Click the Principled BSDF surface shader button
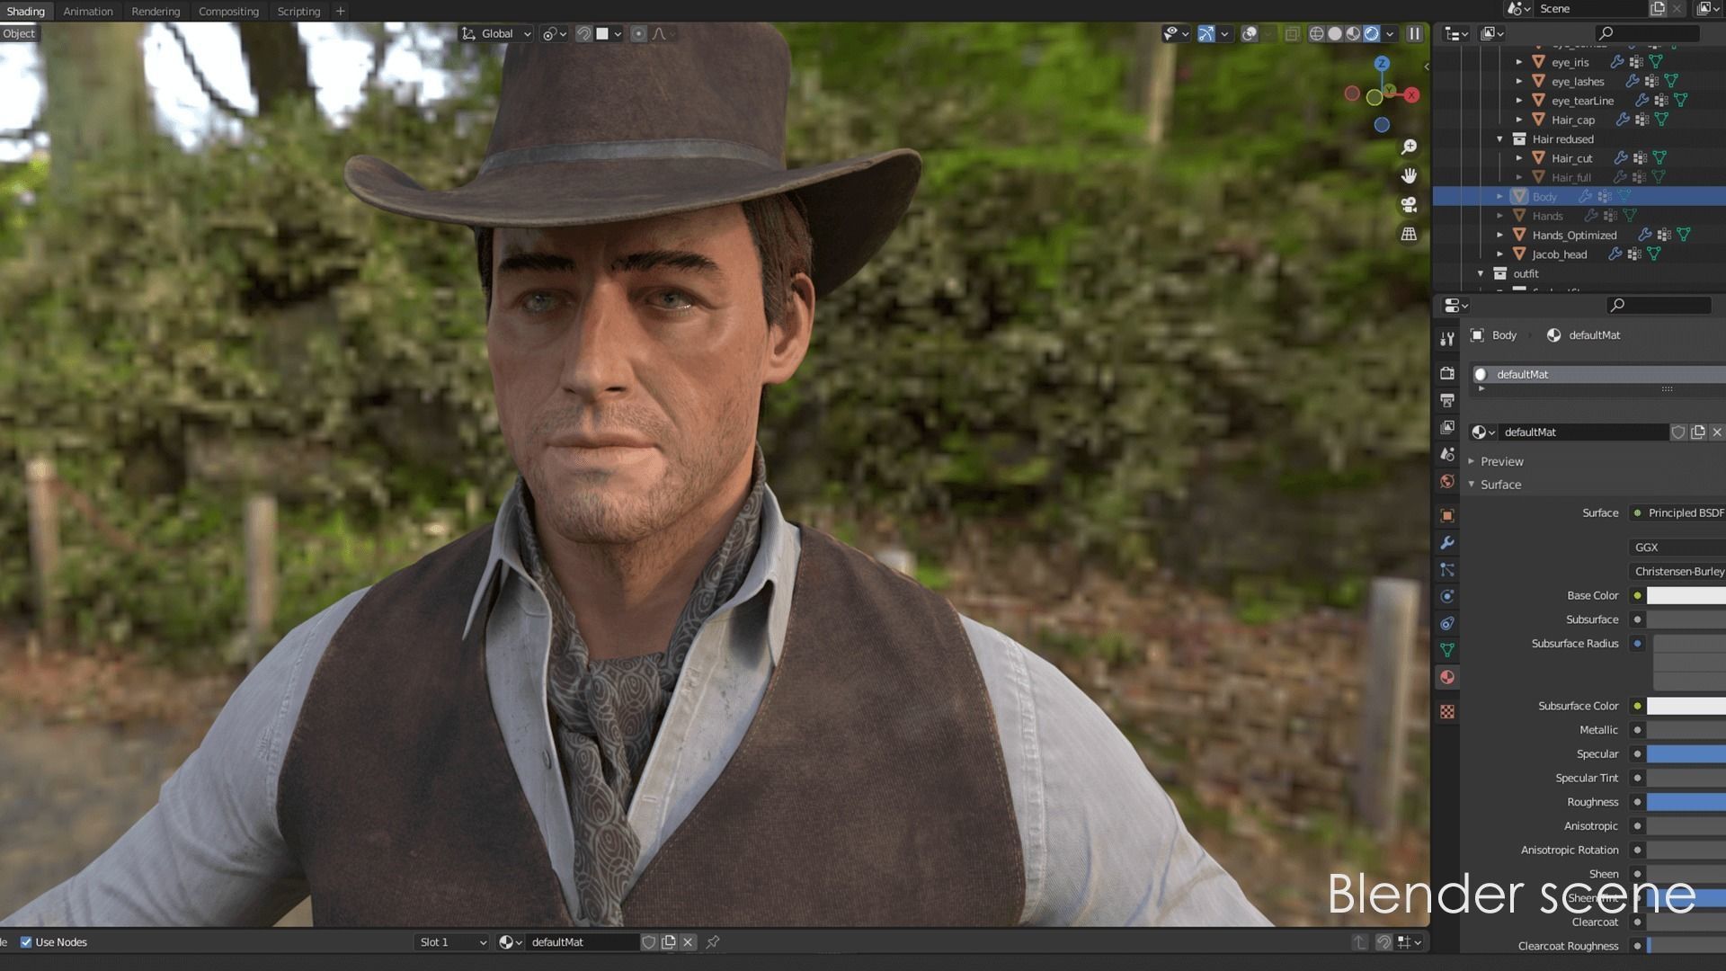This screenshot has width=1726, height=971. (x=1677, y=512)
